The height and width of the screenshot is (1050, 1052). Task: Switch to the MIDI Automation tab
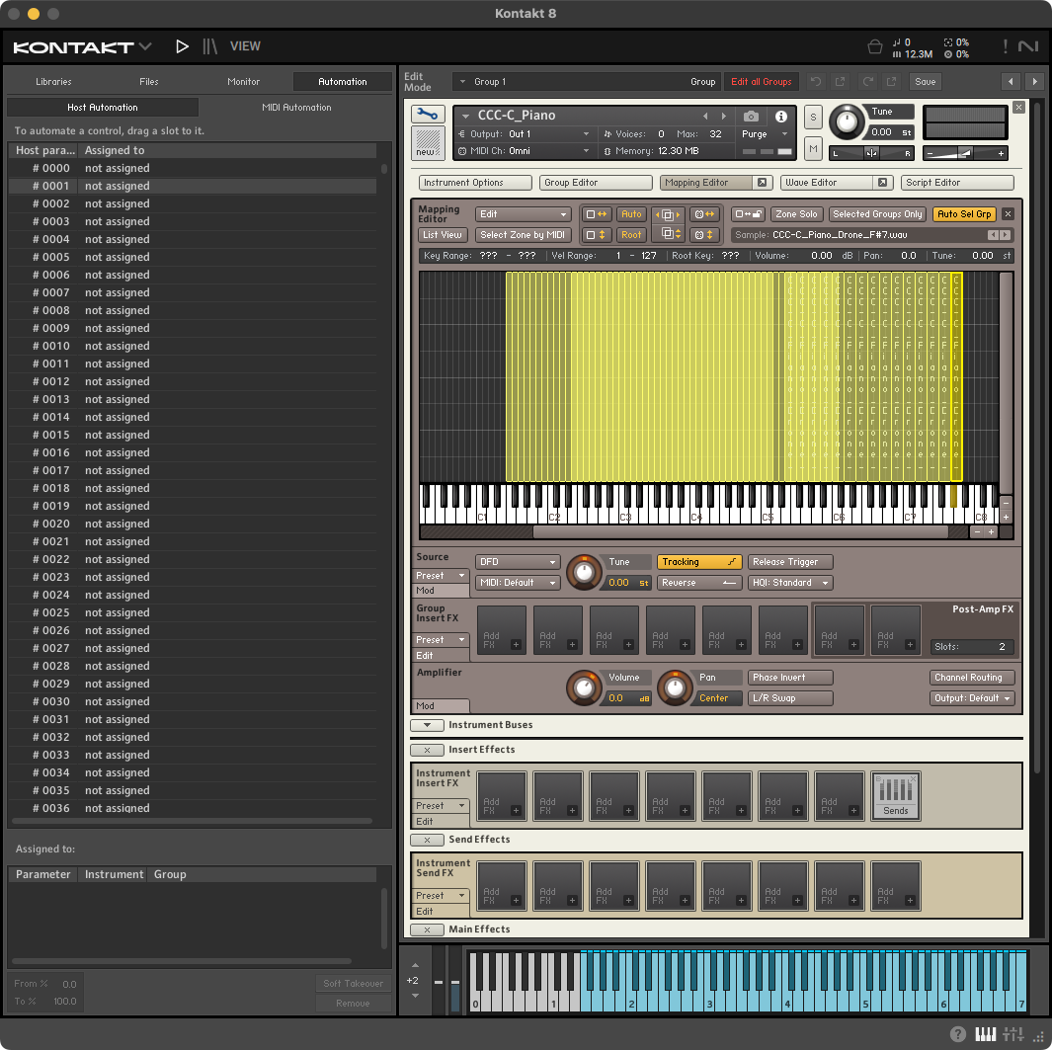(x=296, y=108)
